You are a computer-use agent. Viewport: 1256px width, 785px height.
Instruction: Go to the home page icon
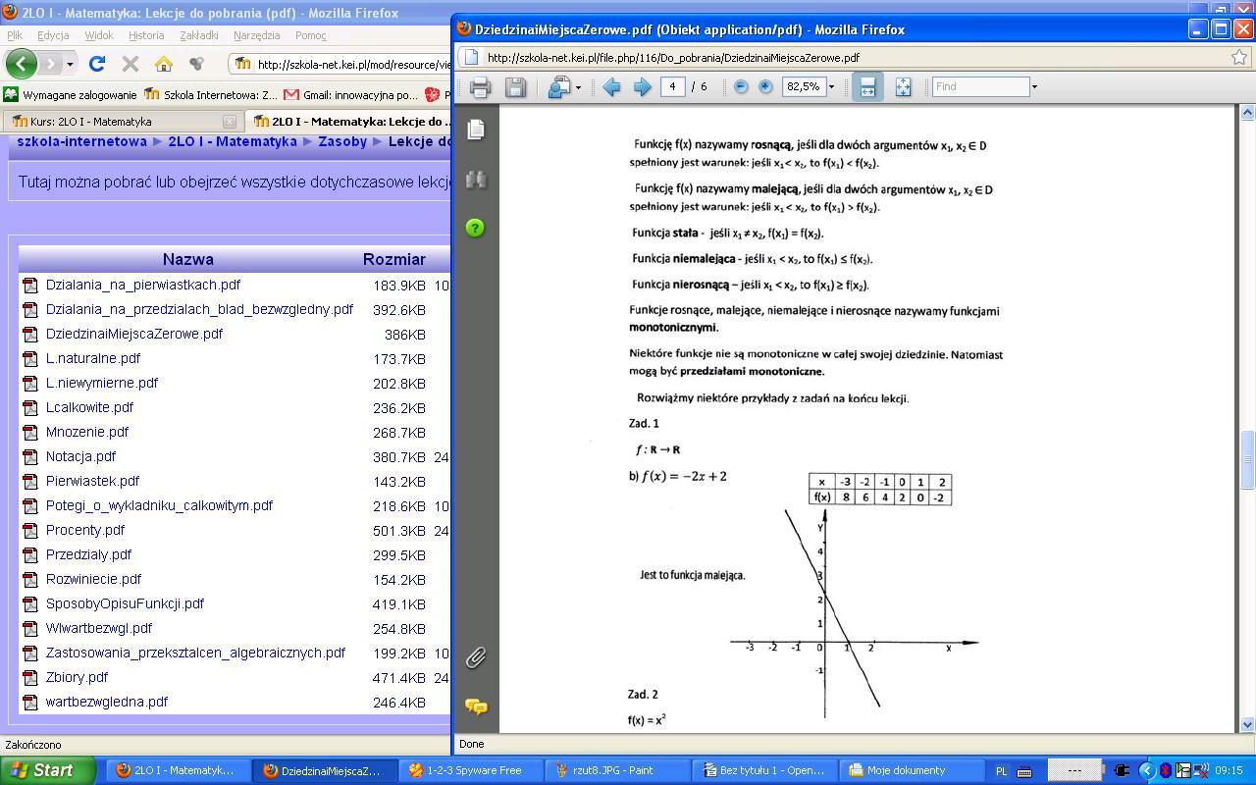(x=164, y=64)
